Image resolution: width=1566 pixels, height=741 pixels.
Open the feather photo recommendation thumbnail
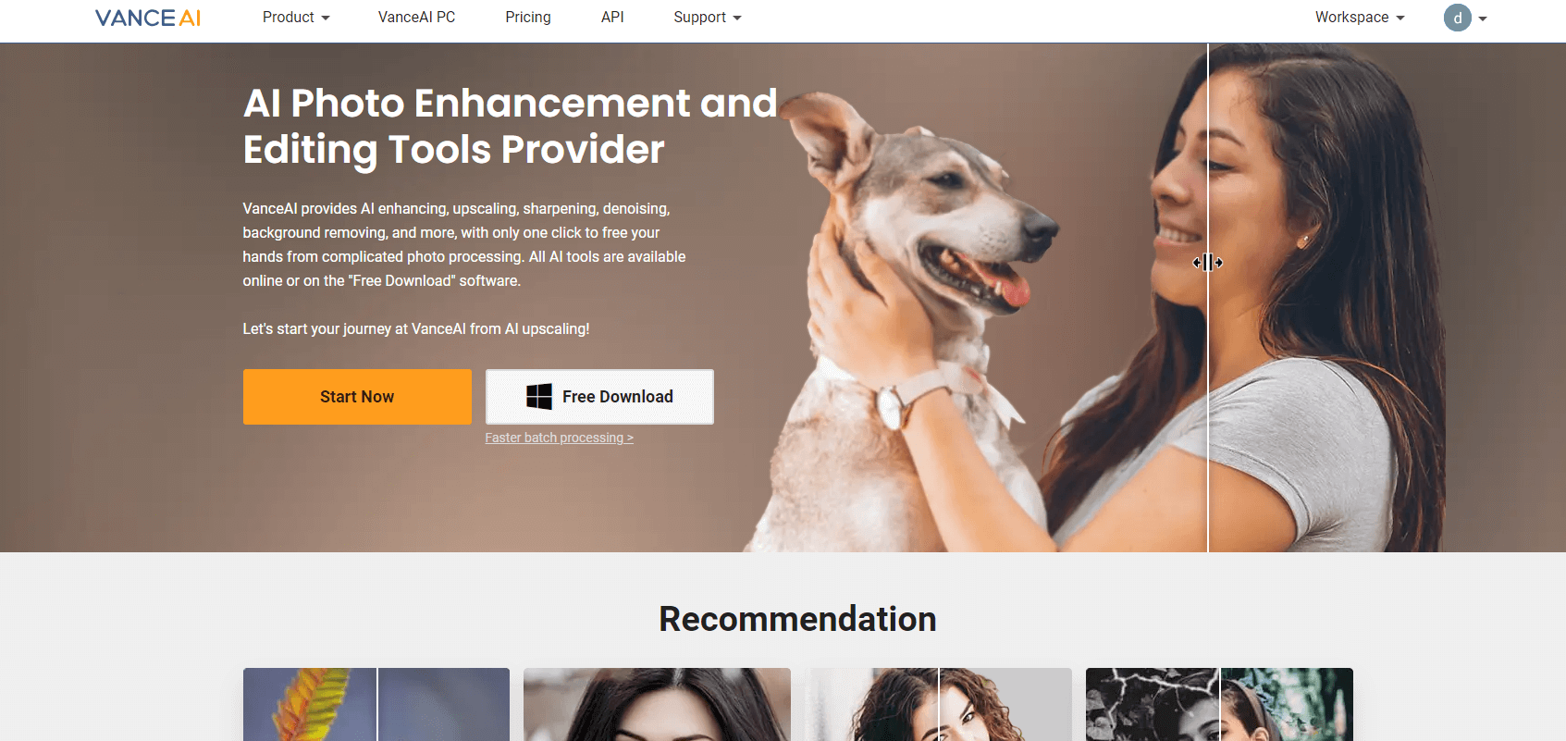click(376, 705)
